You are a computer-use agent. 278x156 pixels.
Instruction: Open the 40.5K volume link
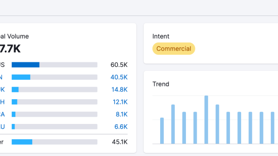click(x=119, y=77)
